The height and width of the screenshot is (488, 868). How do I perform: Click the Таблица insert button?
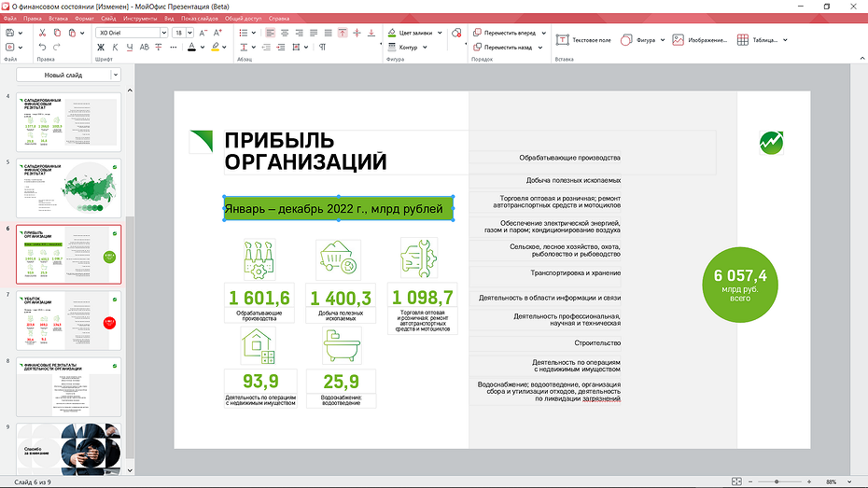[x=757, y=40]
